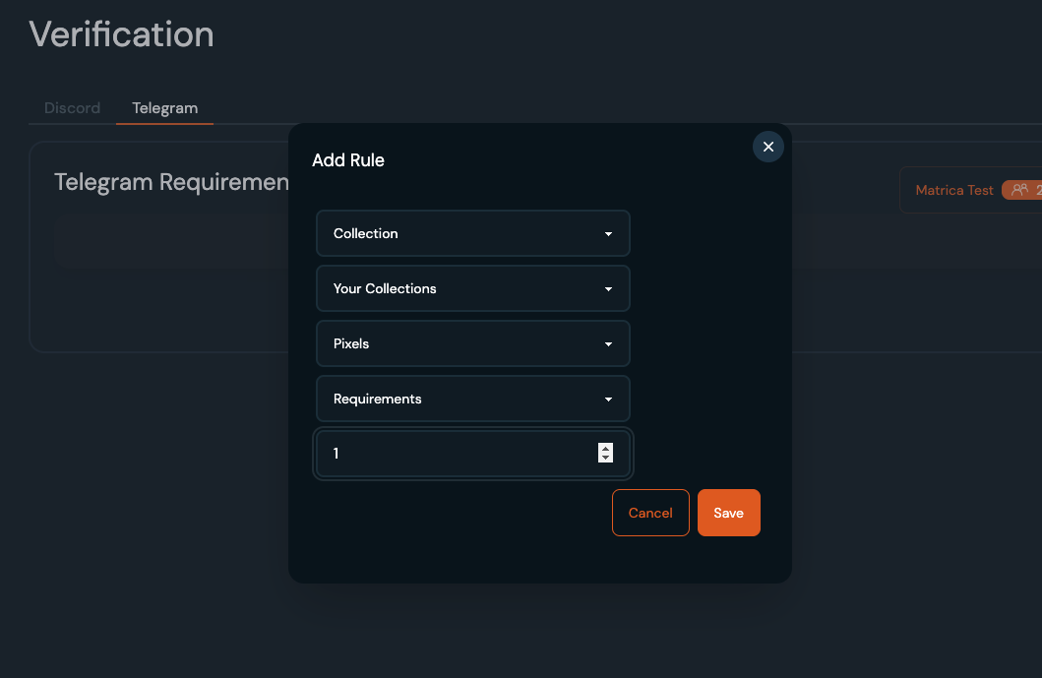Click the caret arrow on Collection dropdown
Screen dimensions: 1042x678
(608, 234)
